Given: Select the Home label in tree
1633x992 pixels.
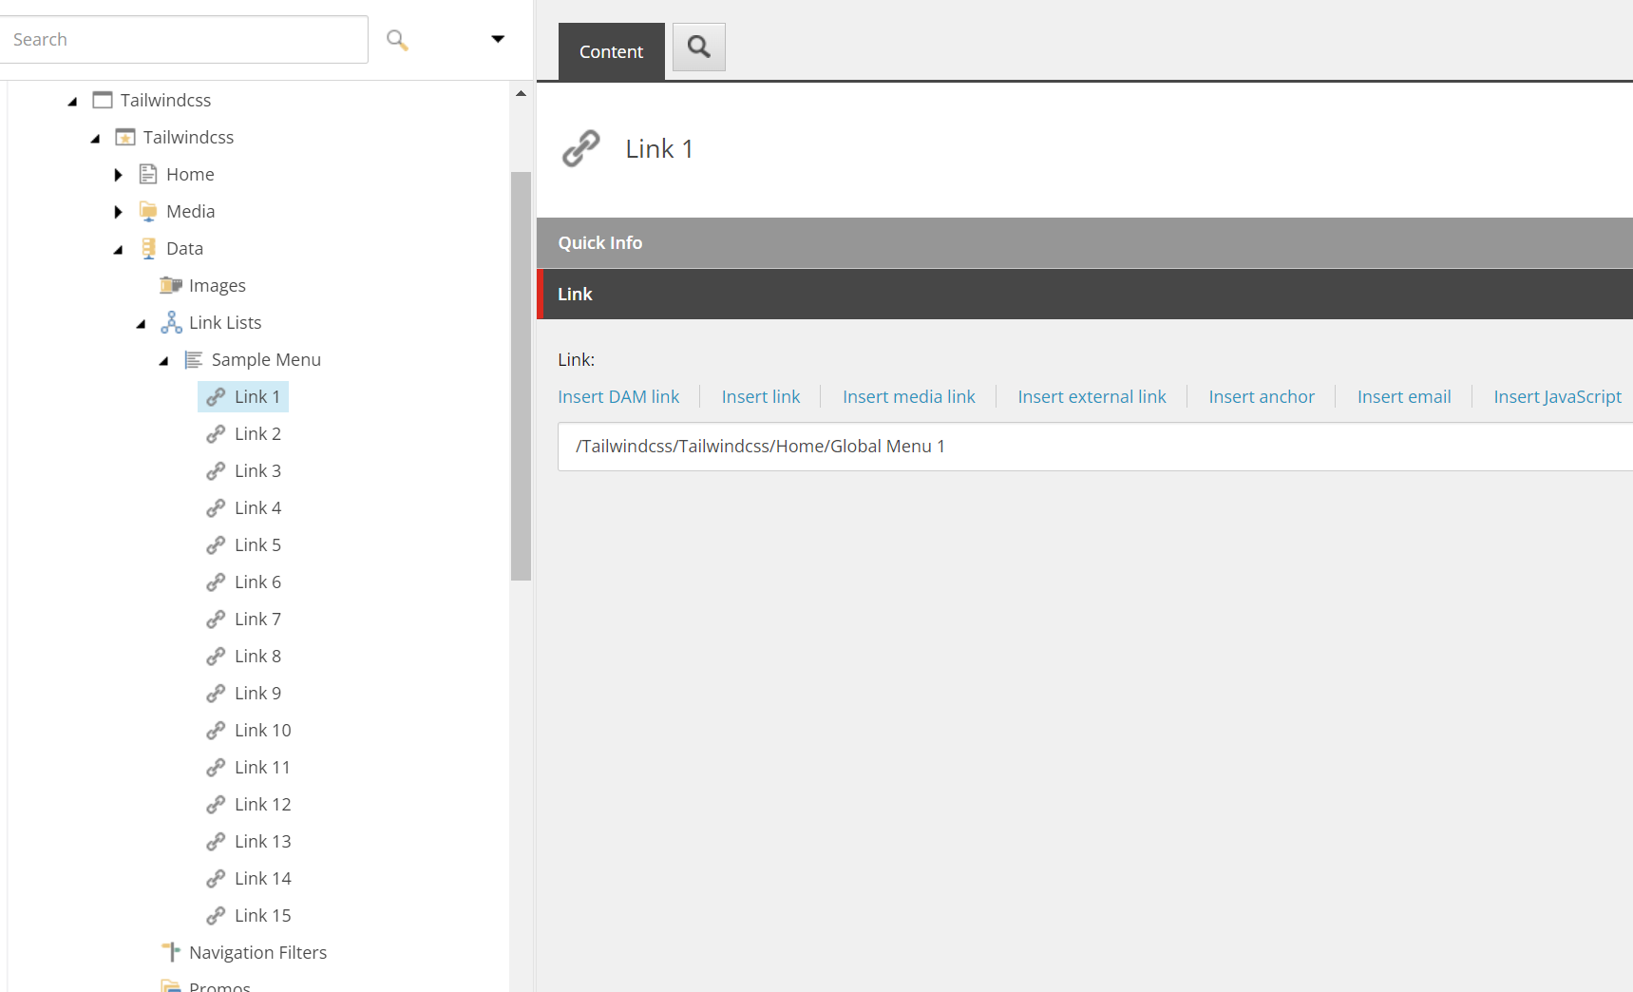Looking at the screenshot, I should 190,174.
